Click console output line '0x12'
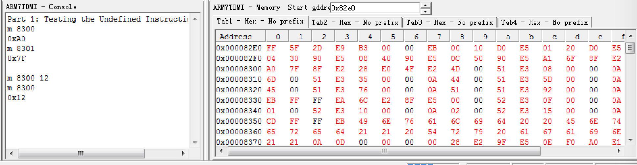 pos(16,98)
